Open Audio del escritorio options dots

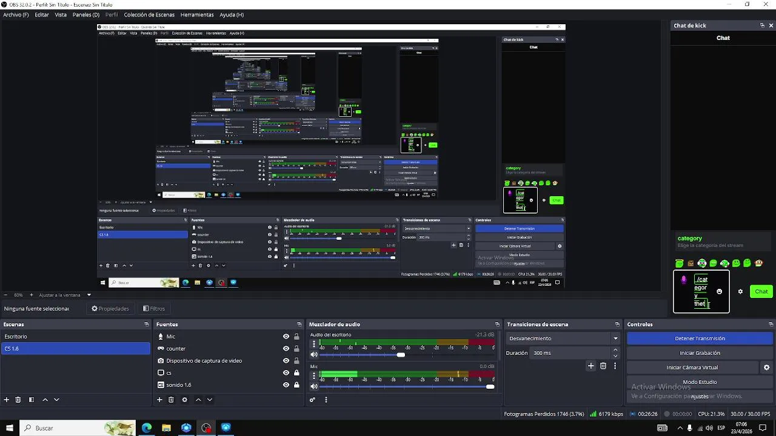click(x=313, y=344)
